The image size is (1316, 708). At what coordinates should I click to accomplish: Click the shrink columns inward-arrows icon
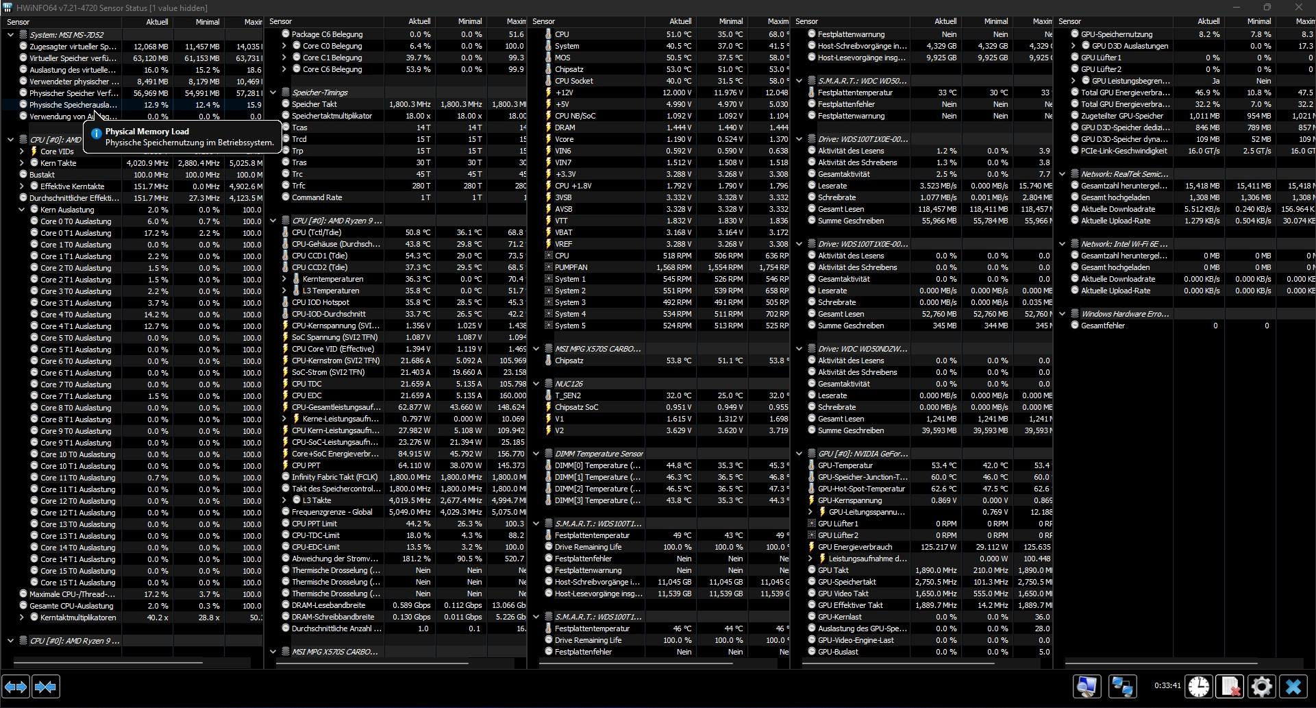click(x=45, y=686)
